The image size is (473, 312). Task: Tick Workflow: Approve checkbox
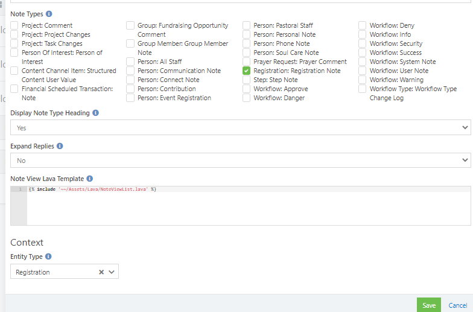[x=246, y=89]
